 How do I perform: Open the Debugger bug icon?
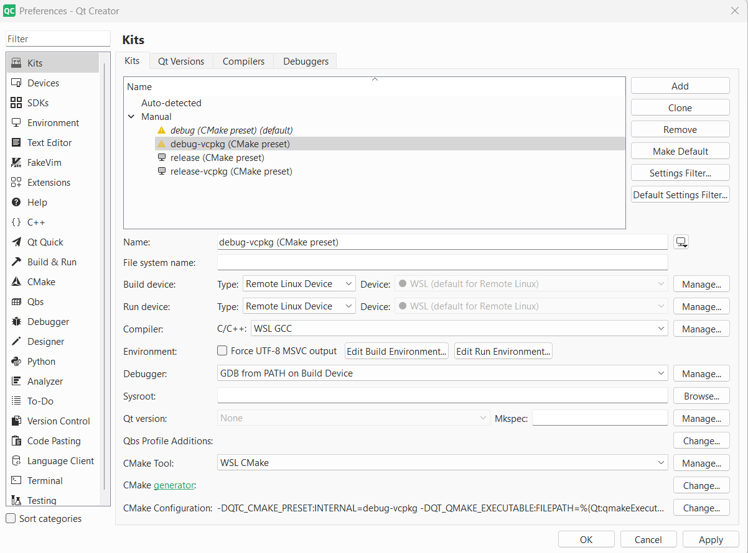pos(17,321)
